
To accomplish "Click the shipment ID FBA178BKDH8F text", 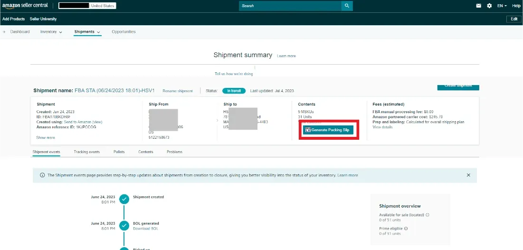I will click(x=53, y=117).
